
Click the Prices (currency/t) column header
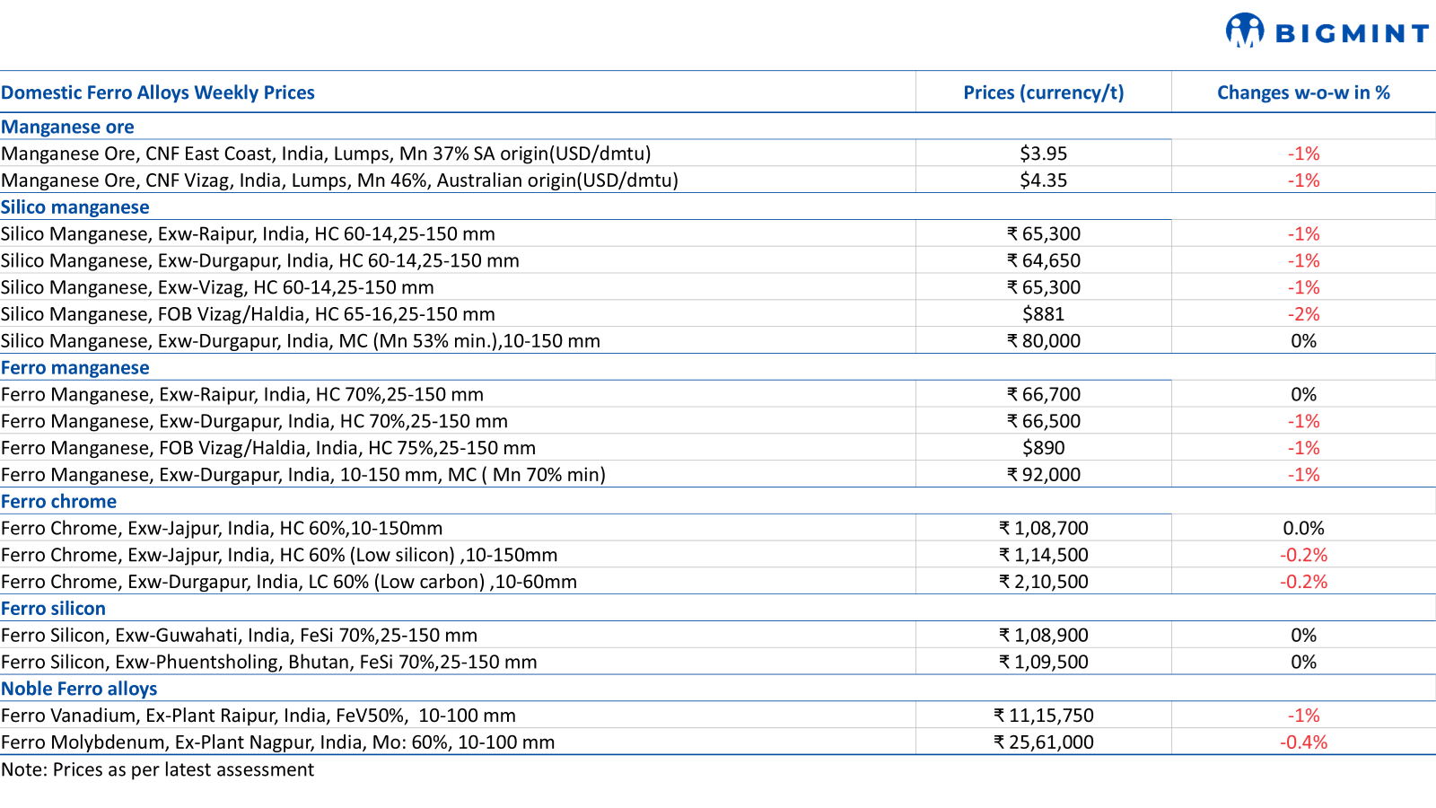(1043, 92)
